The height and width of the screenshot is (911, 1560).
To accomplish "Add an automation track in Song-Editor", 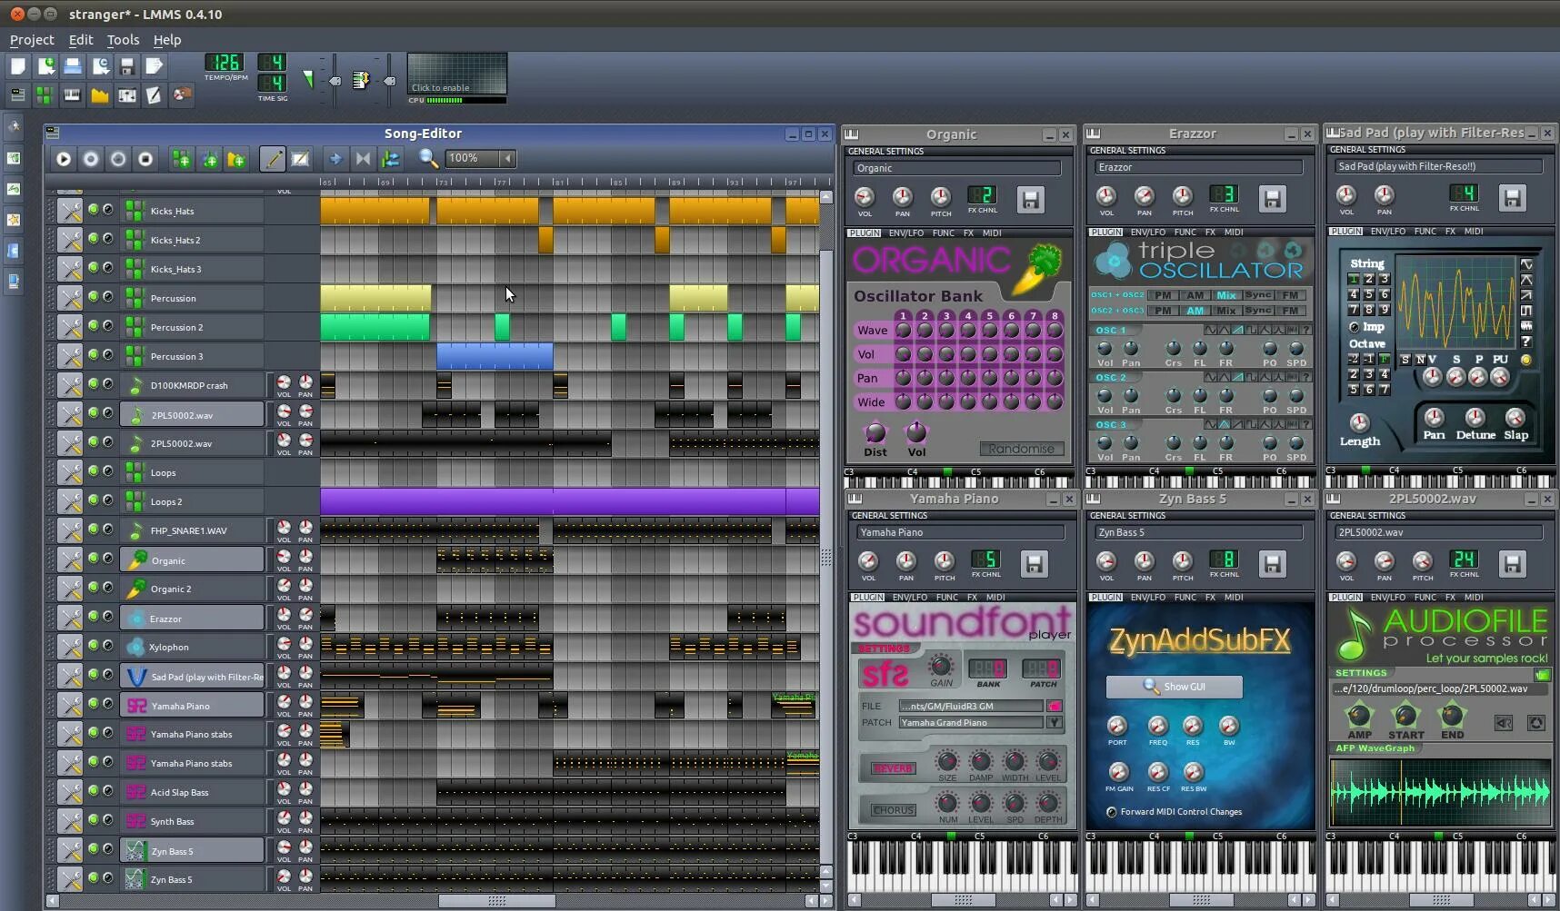I will [x=236, y=159].
